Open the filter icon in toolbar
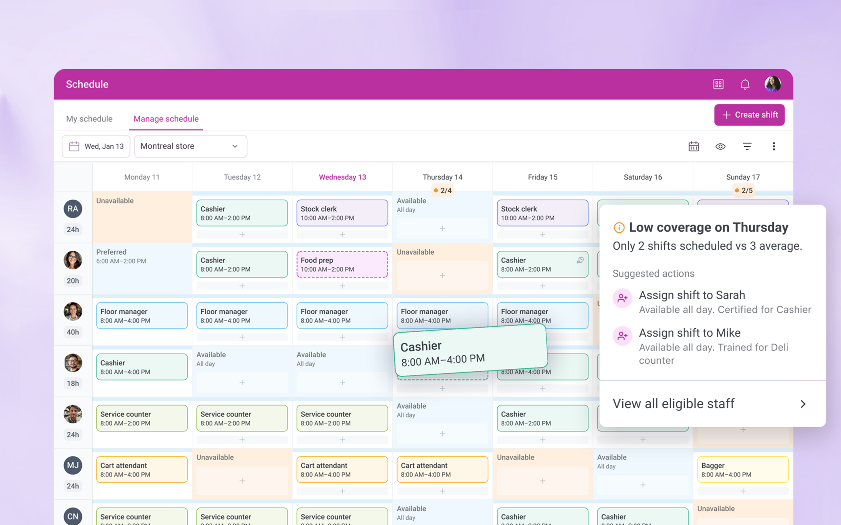 click(x=747, y=146)
